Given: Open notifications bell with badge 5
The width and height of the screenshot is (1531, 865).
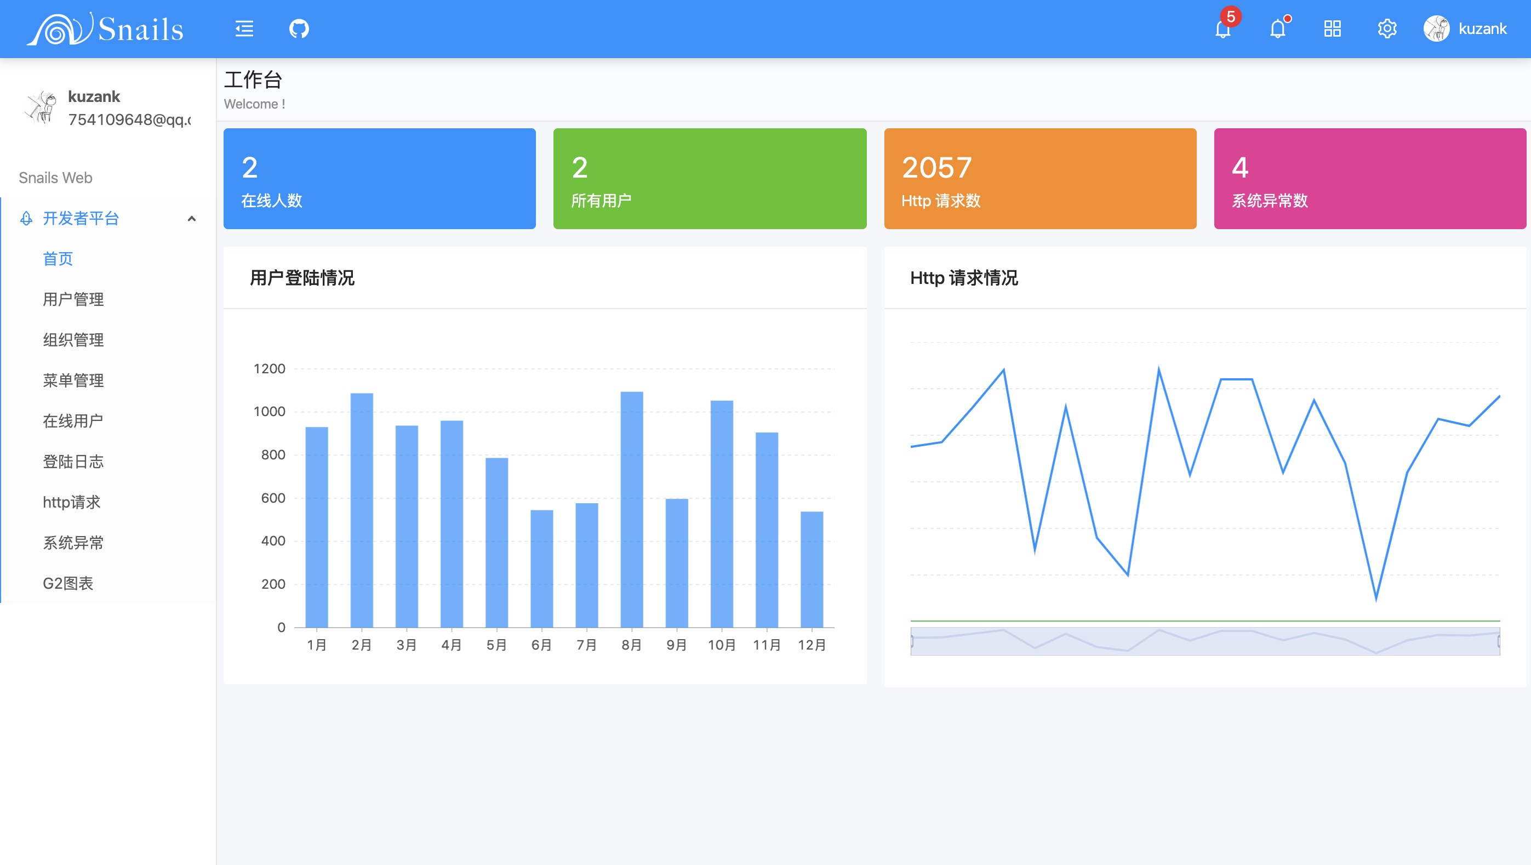Looking at the screenshot, I should [1222, 29].
